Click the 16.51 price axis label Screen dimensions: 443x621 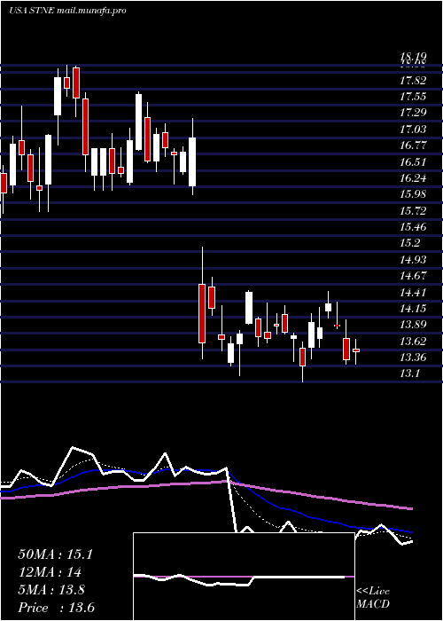[x=413, y=162]
